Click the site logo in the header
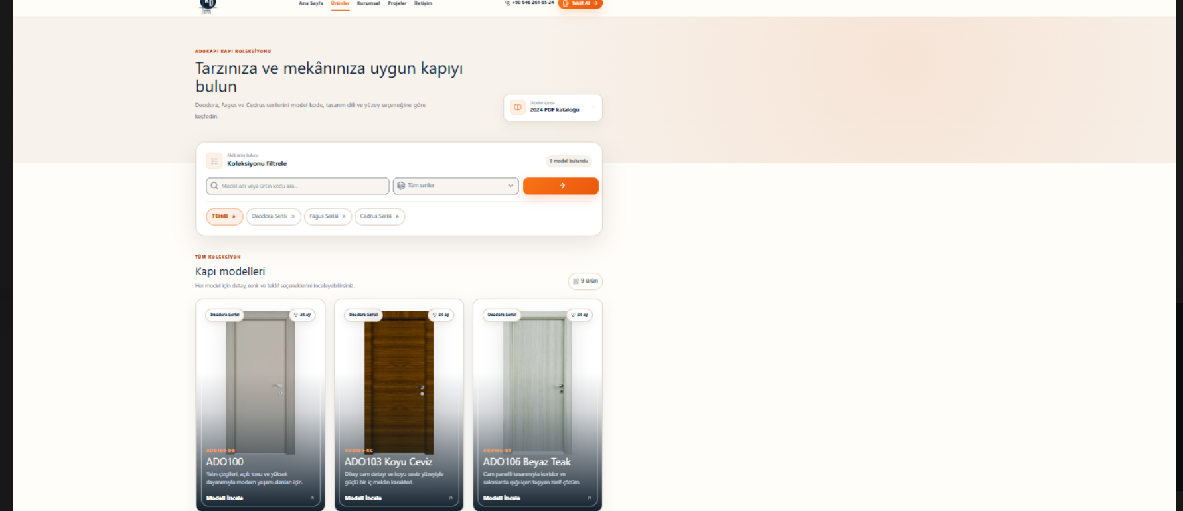The width and height of the screenshot is (1183, 511). point(208,6)
